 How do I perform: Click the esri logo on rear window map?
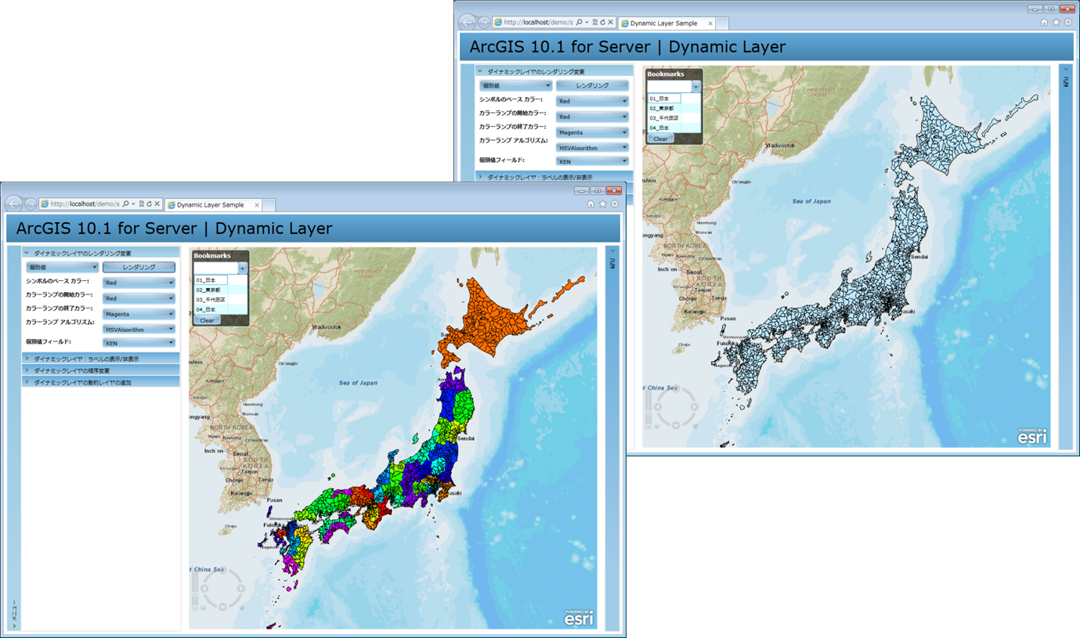tap(1032, 436)
